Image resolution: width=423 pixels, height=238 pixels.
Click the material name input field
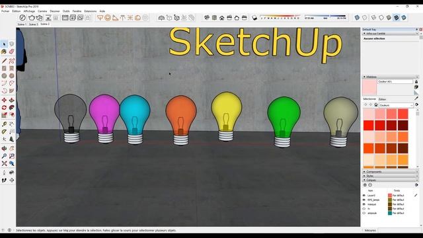[x=395, y=81]
